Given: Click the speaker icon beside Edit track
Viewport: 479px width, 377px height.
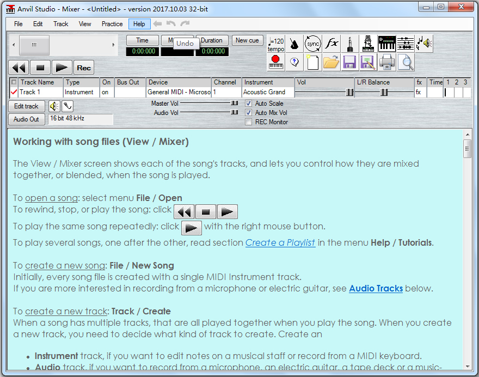Looking at the screenshot, I should [x=54, y=106].
